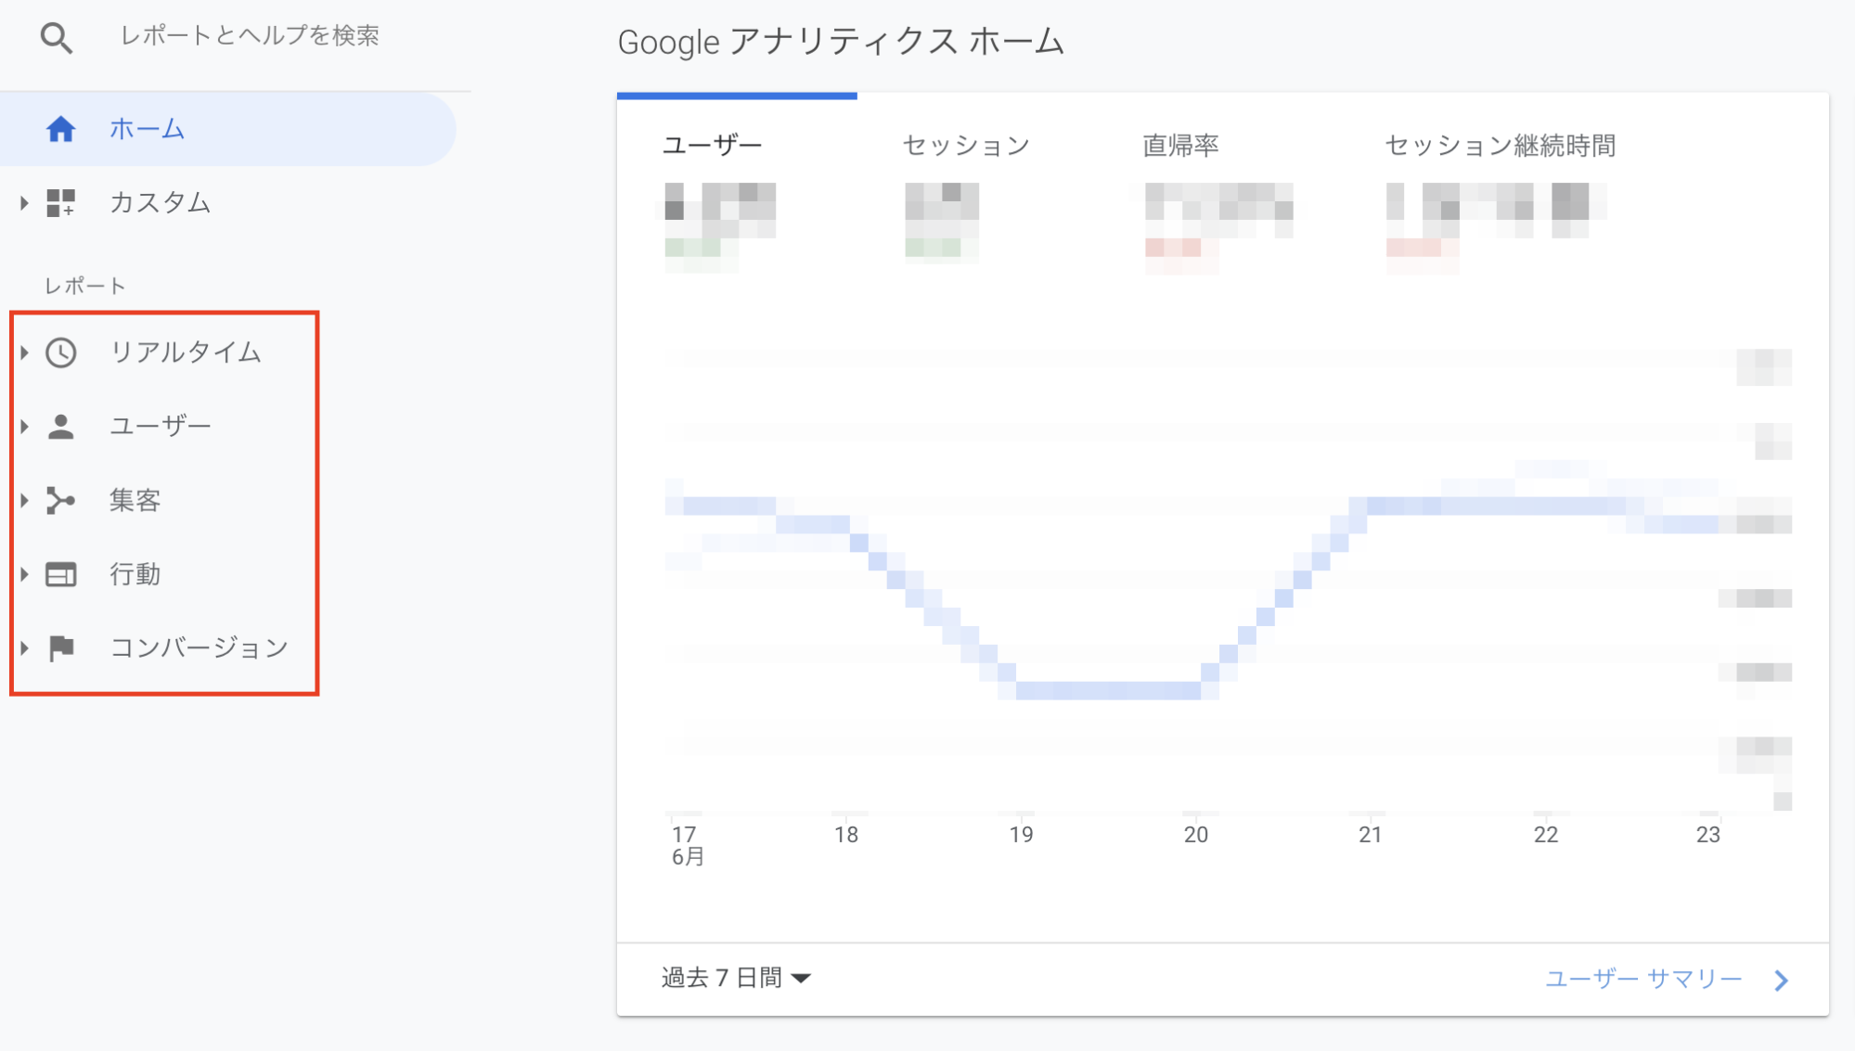1855x1051 pixels.
Task: Switch to セッション継続時間 metric tab
Action: coord(1500,146)
